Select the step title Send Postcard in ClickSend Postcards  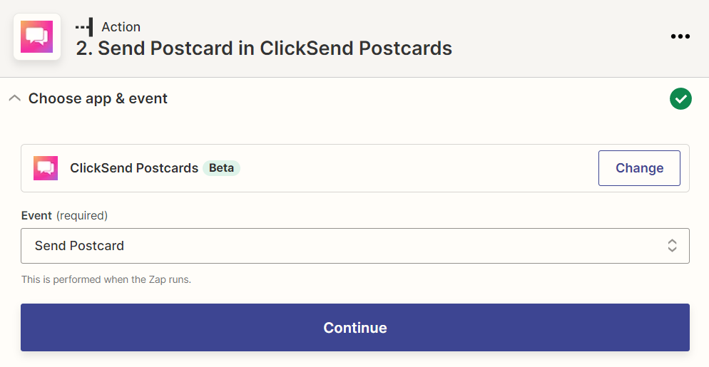[x=264, y=48]
